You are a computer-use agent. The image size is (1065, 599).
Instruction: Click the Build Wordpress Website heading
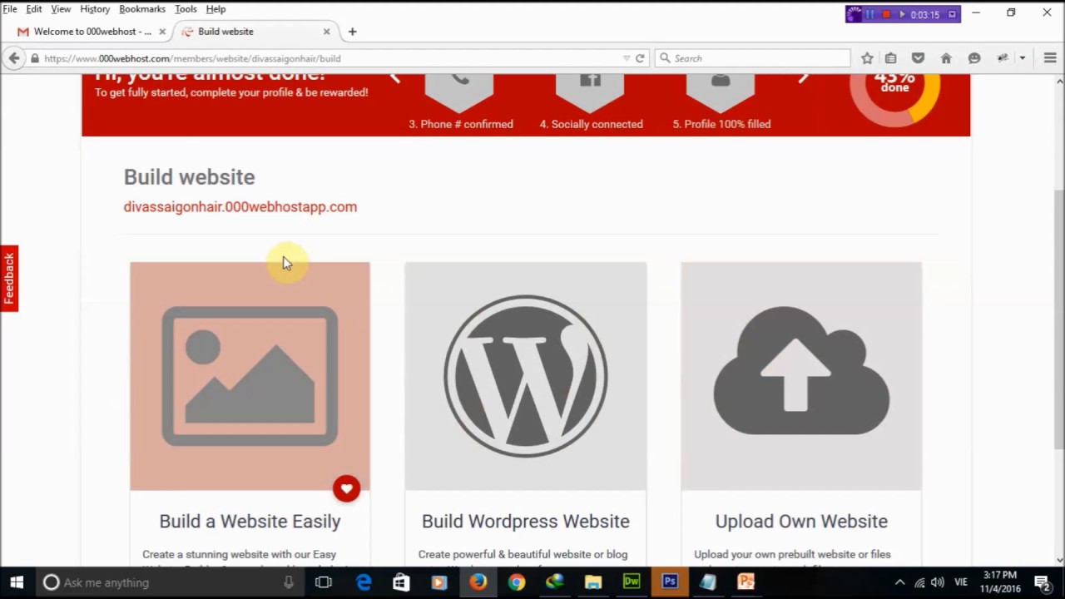tap(526, 522)
